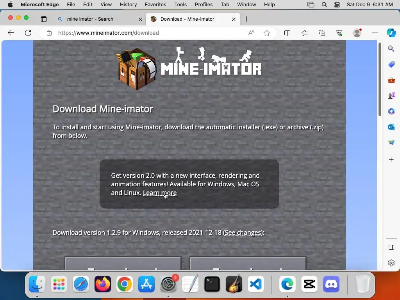Viewport: 400px width, 300px height.
Task: Open the sidebar Search icon
Action: (391, 48)
